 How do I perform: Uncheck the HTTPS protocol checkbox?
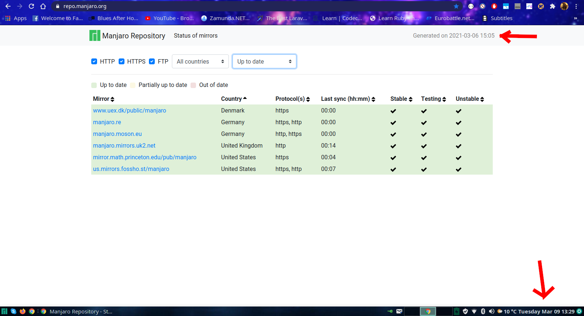coord(122,61)
